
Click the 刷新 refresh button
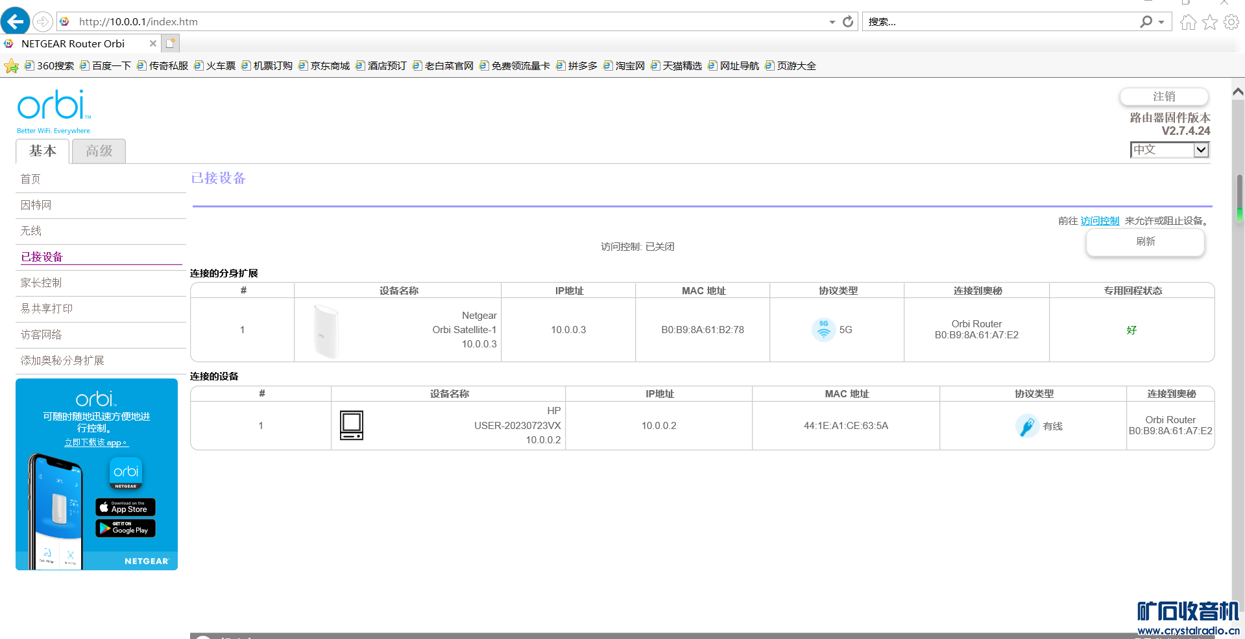click(x=1146, y=242)
